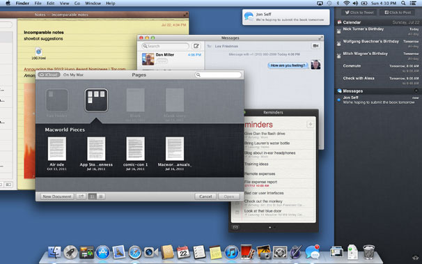
Task: Open the Help menu
Action: 111,3
